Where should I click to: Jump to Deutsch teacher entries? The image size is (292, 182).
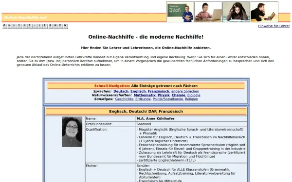121,91
